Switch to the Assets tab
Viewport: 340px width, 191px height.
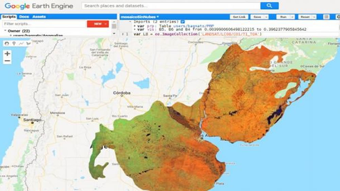[x=39, y=17]
